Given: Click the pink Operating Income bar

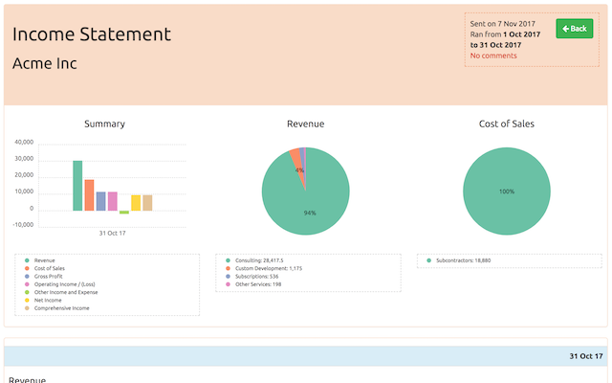Looking at the screenshot, I should [x=113, y=201].
